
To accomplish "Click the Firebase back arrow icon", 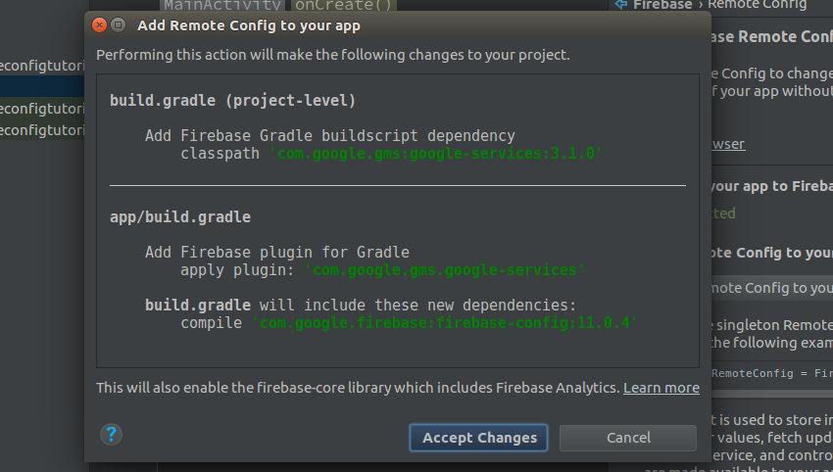I will click(621, 5).
